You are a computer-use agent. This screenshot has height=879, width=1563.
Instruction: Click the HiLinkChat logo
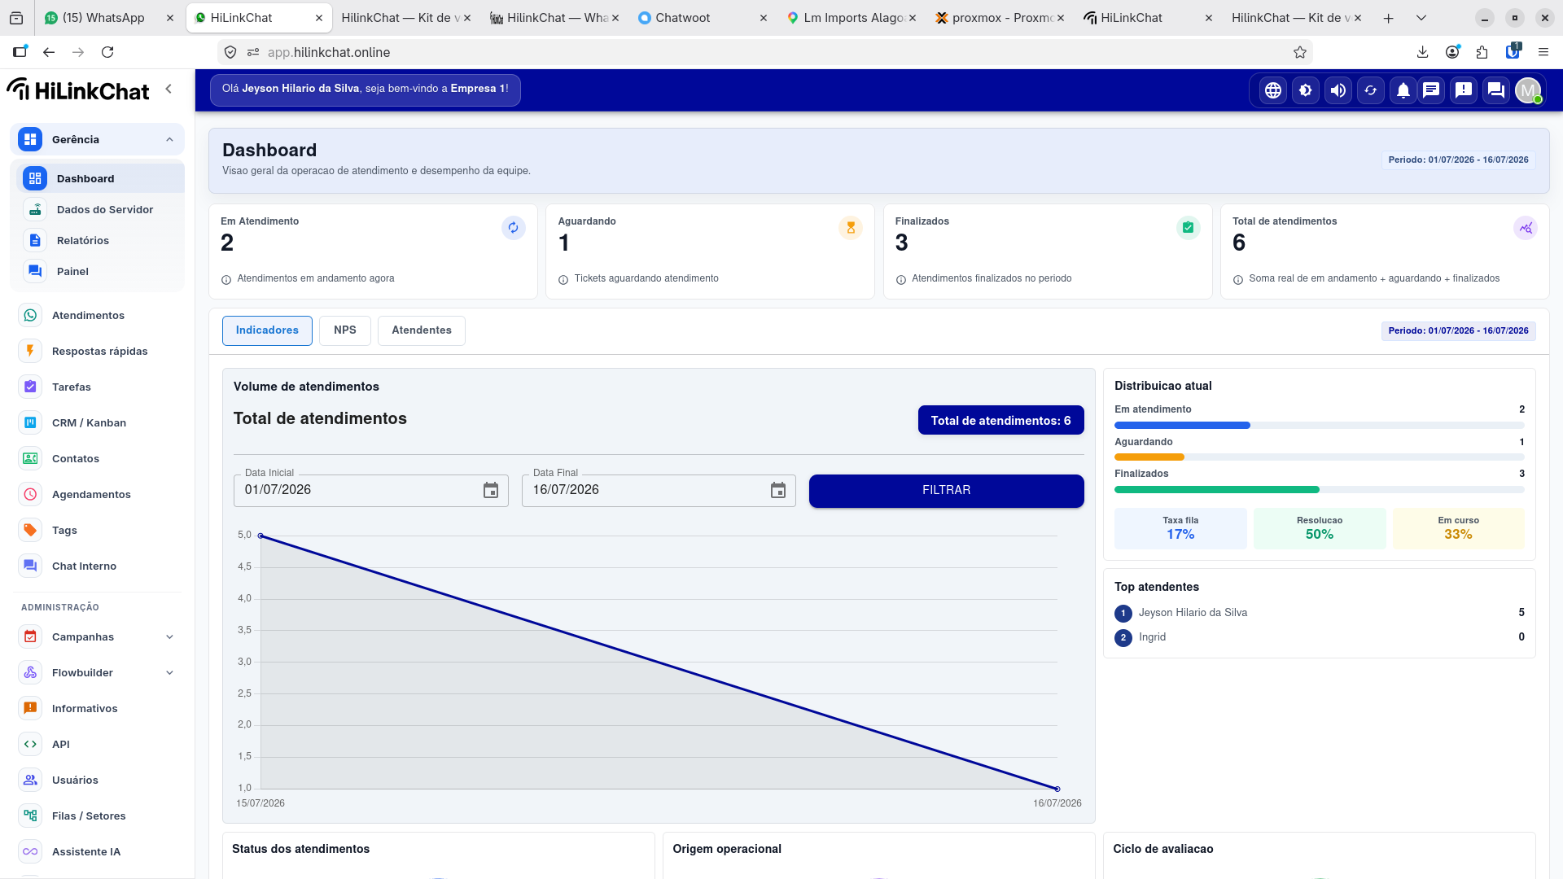pyautogui.click(x=79, y=90)
